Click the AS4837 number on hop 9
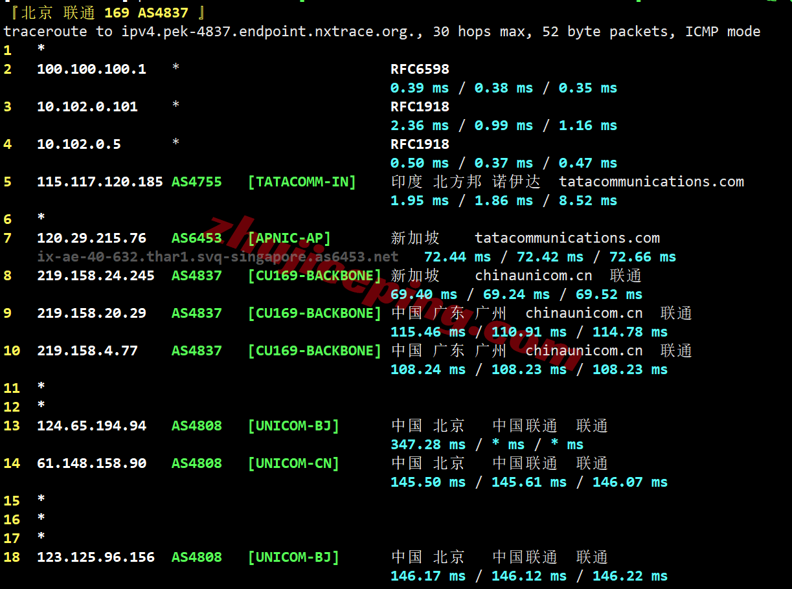 click(197, 313)
